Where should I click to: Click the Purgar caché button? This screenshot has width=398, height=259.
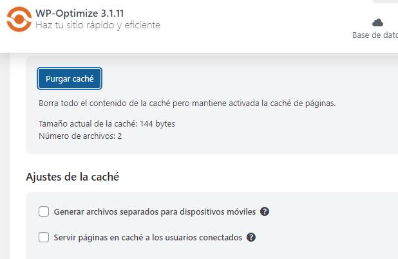point(70,78)
